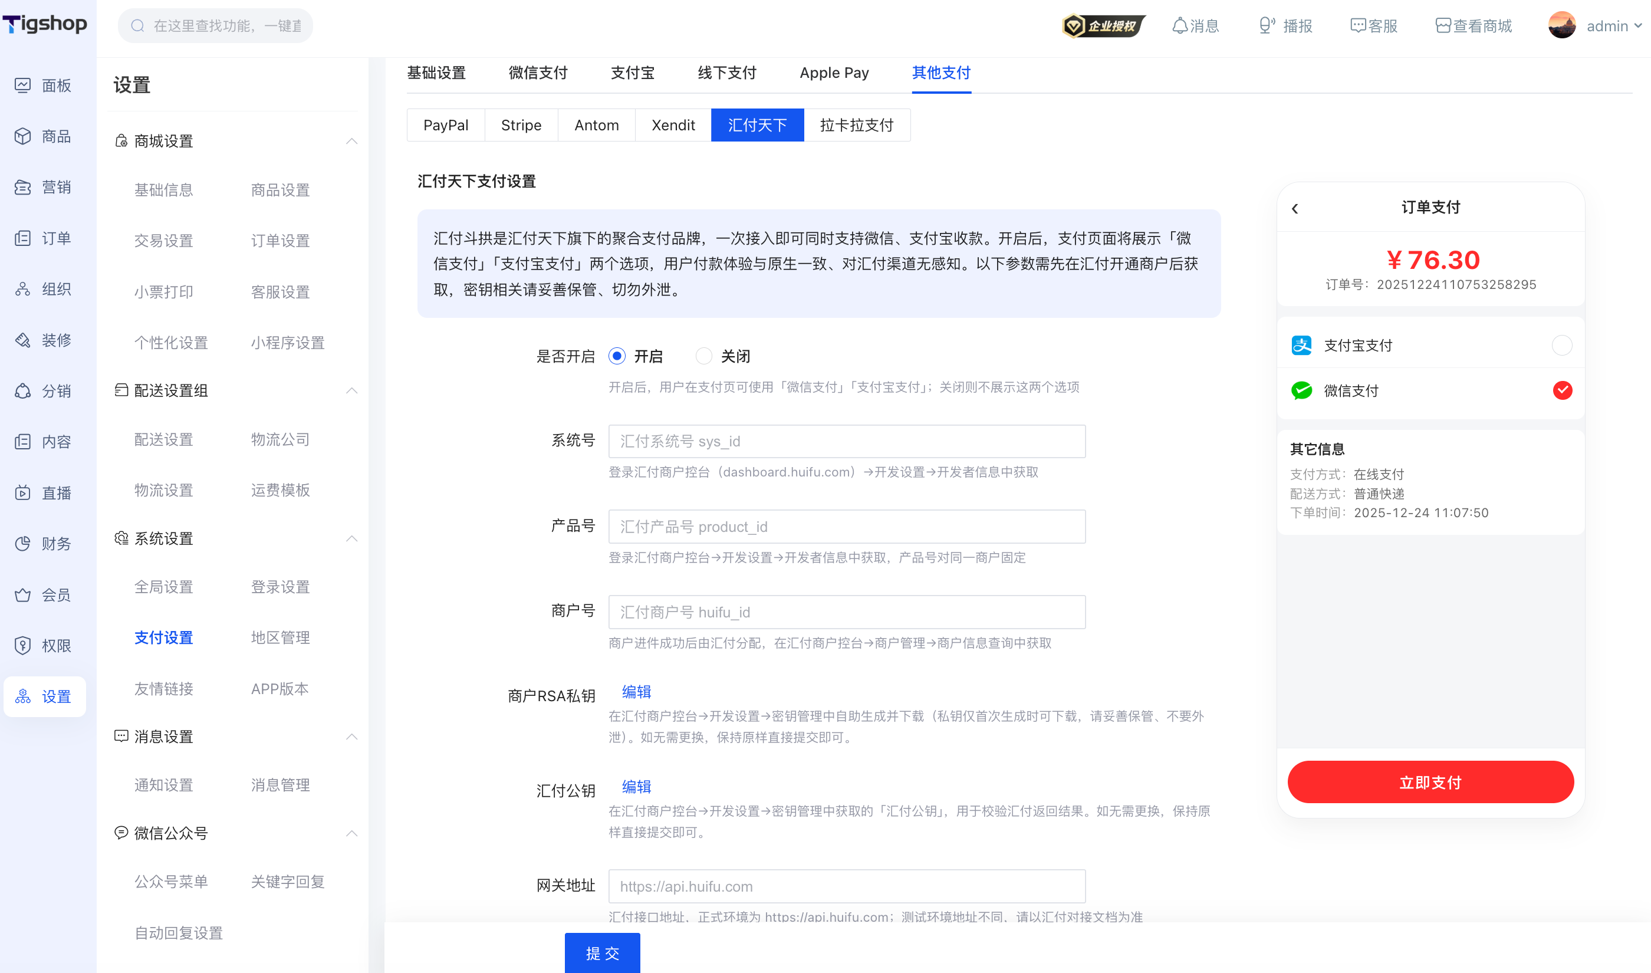Click the 播报 broadcast icon

coord(1265,25)
